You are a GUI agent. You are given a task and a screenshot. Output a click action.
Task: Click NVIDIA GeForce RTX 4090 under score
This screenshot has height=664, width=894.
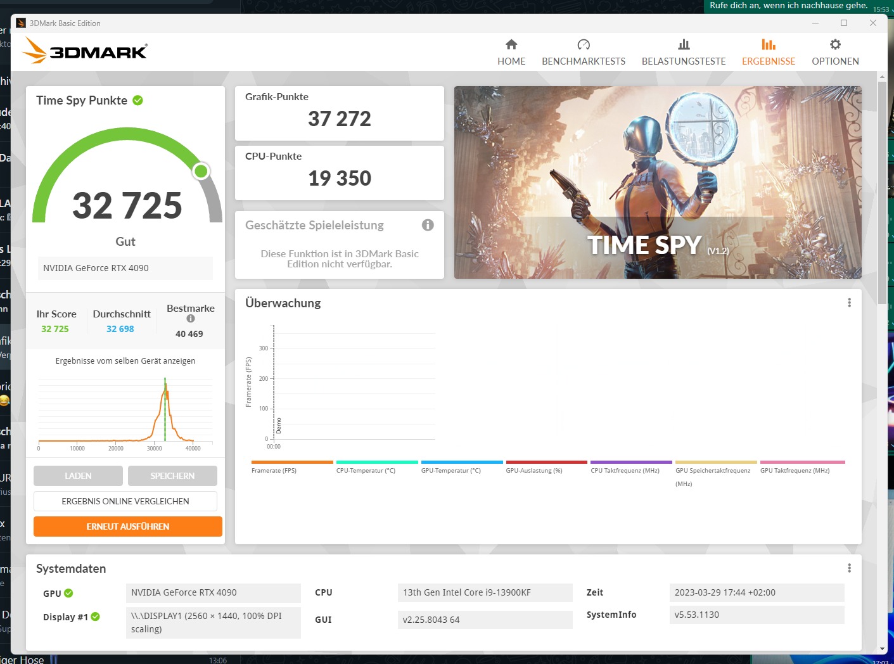point(125,268)
